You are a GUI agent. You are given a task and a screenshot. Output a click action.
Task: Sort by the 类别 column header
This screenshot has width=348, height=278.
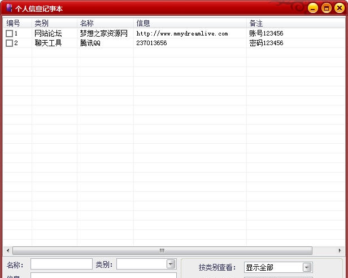point(55,23)
